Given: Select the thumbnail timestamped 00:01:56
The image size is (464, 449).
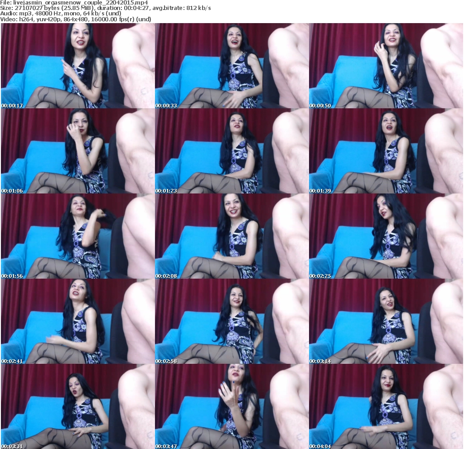Looking at the screenshot, I should pos(78,236).
